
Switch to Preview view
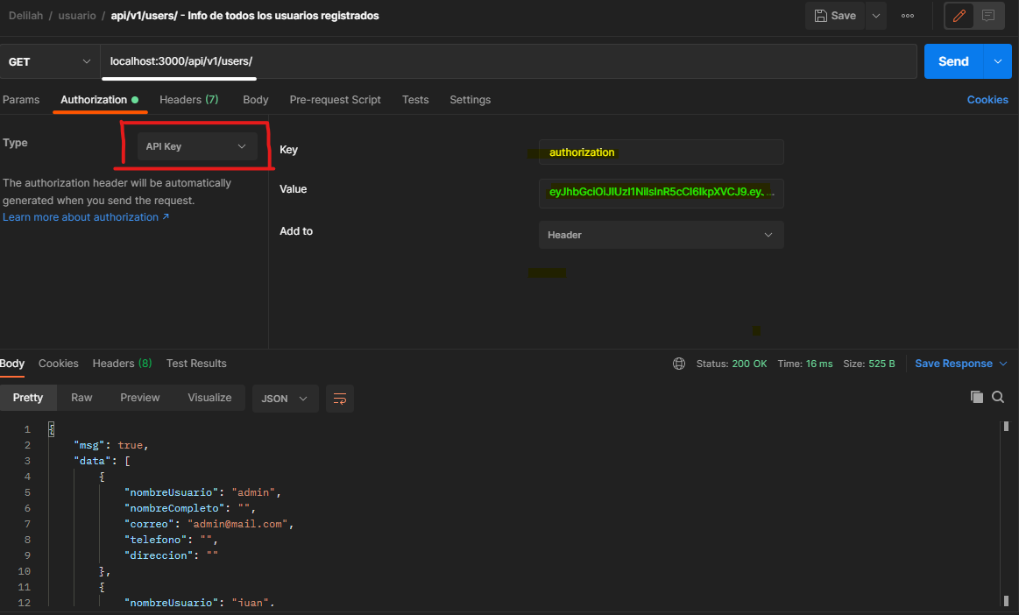click(139, 397)
